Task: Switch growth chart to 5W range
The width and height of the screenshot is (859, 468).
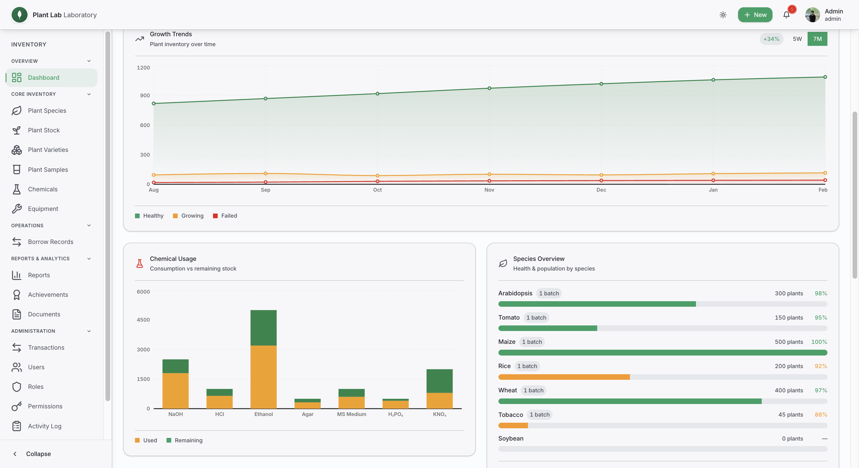Action: [x=797, y=39]
